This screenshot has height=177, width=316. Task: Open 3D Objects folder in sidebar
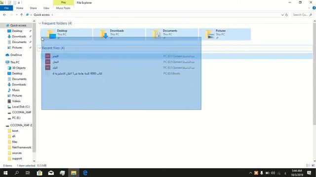pos(19,68)
